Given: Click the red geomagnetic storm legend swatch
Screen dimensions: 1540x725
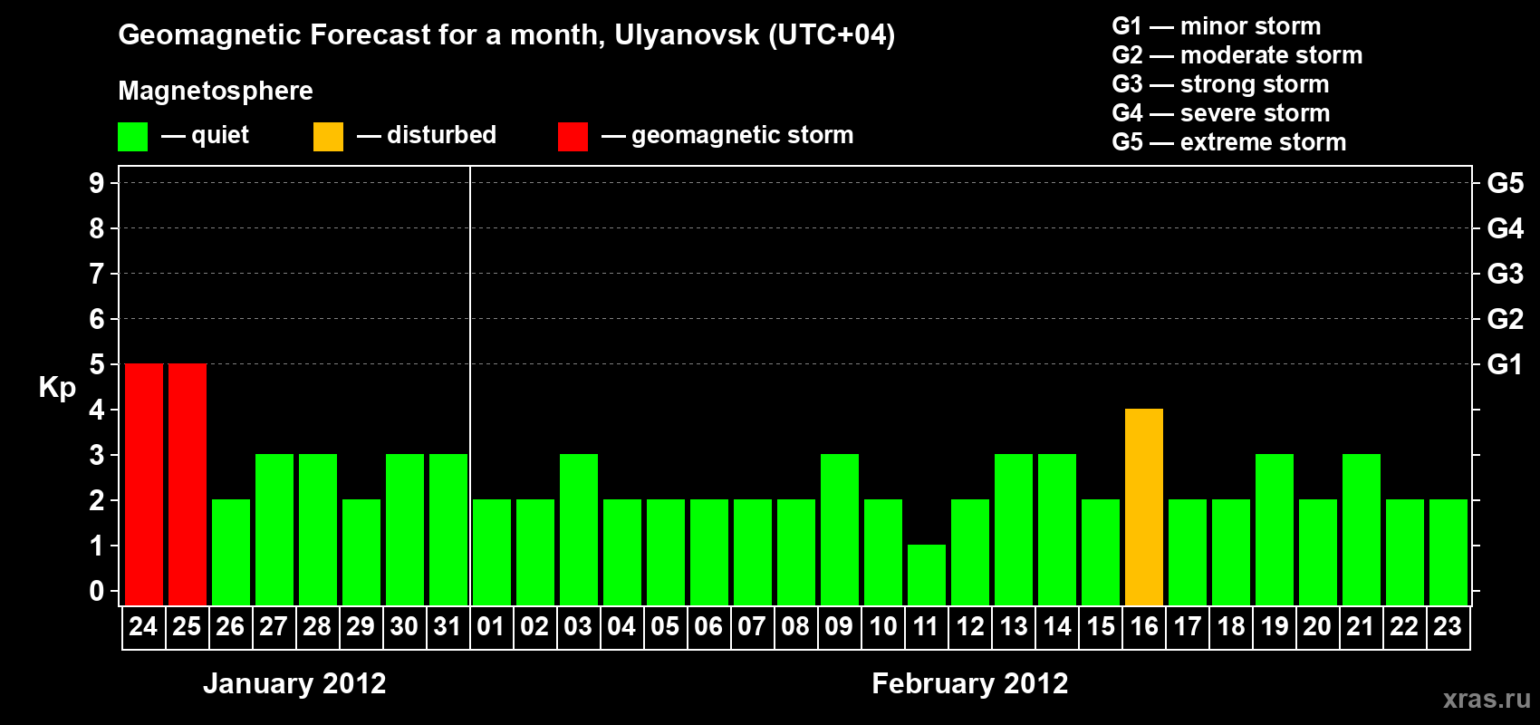Looking at the screenshot, I should 573,137.
